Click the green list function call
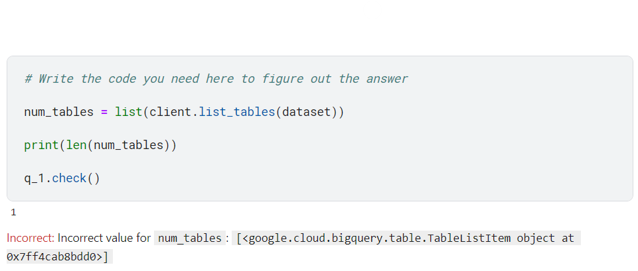Screen dimensions: 638x271 pyautogui.click(x=128, y=112)
